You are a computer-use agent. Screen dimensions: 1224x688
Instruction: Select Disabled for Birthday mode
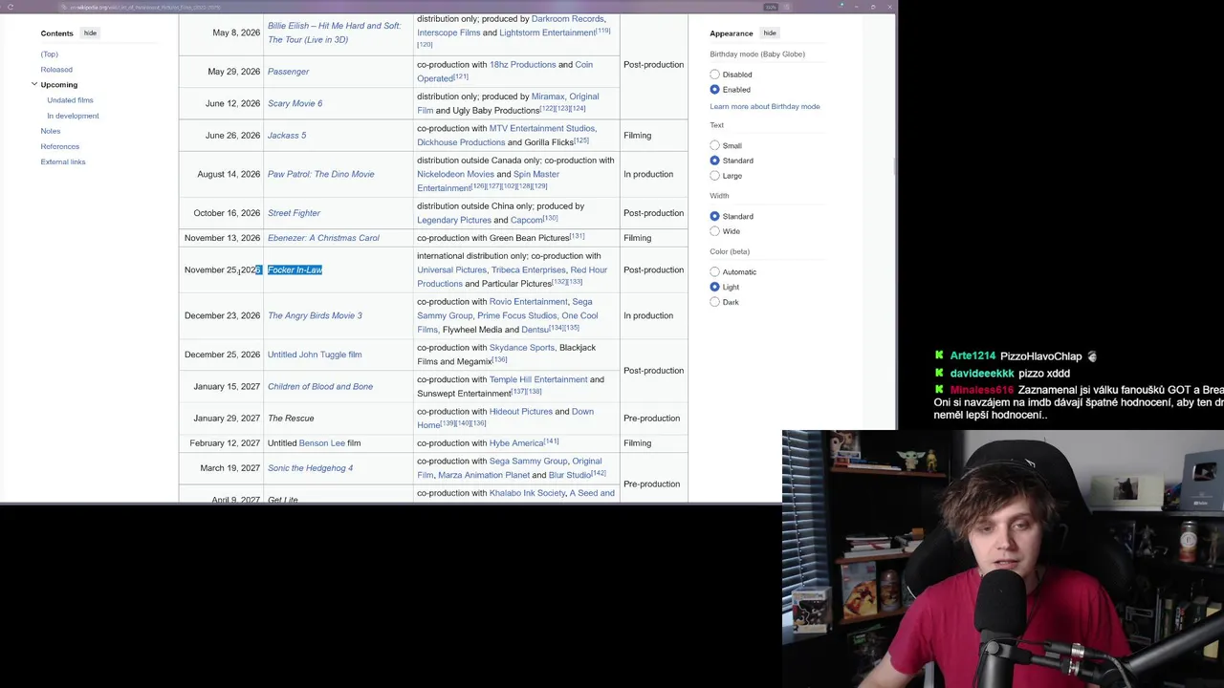[714, 75]
